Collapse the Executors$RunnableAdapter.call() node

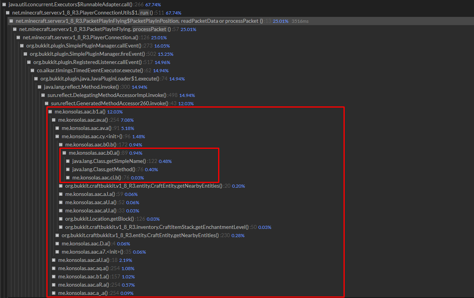tap(4, 4)
